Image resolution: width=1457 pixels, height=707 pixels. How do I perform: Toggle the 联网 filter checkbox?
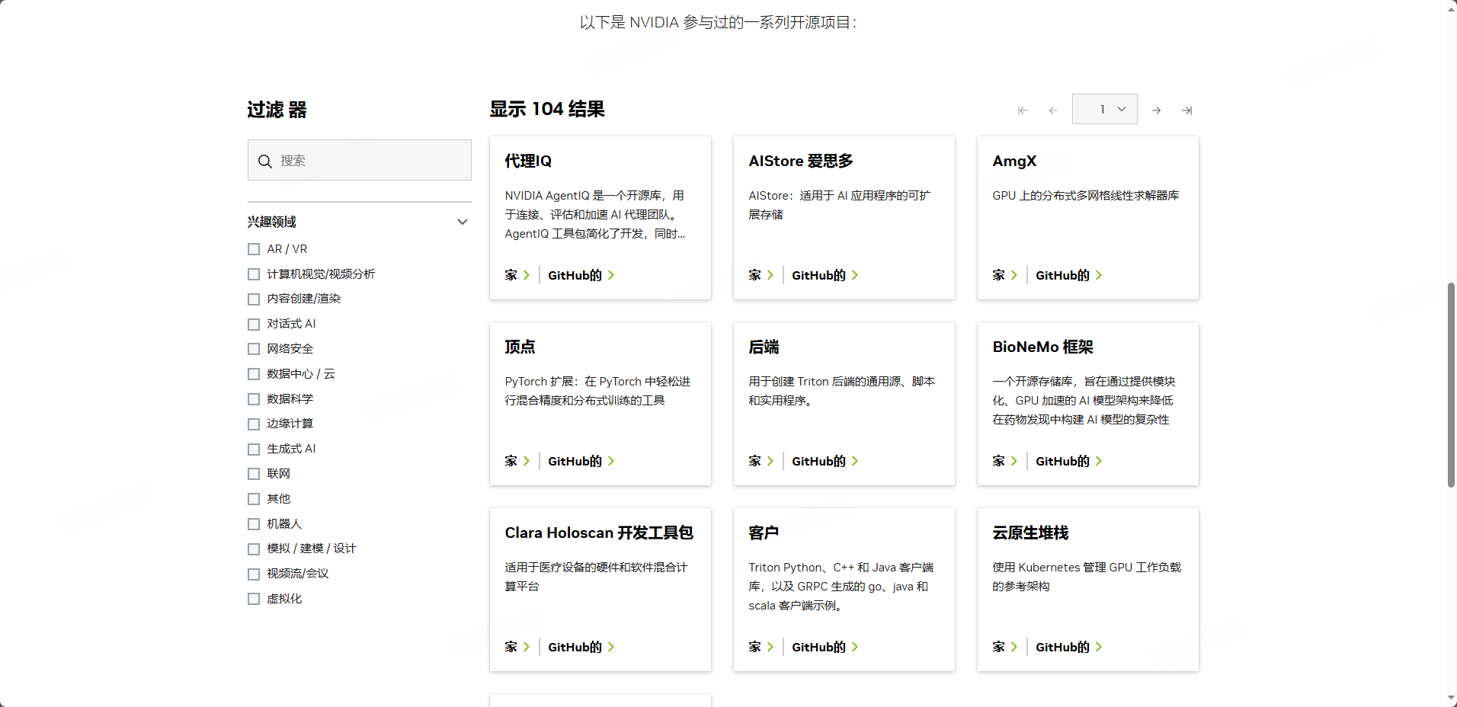point(254,474)
